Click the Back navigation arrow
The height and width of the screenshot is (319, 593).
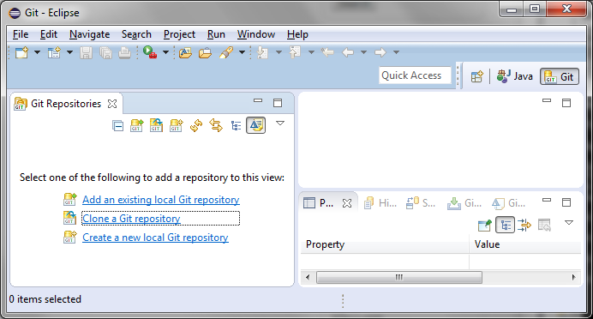[348, 52]
